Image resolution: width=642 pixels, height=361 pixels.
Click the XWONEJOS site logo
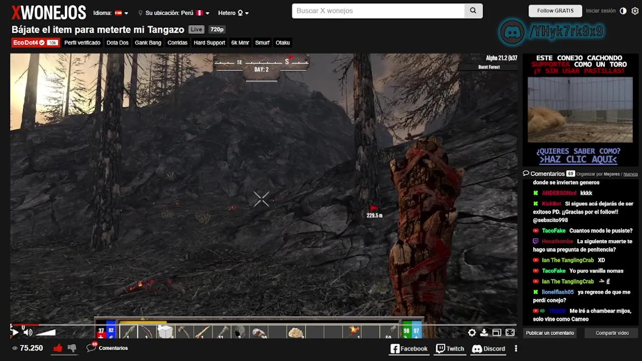coord(49,13)
